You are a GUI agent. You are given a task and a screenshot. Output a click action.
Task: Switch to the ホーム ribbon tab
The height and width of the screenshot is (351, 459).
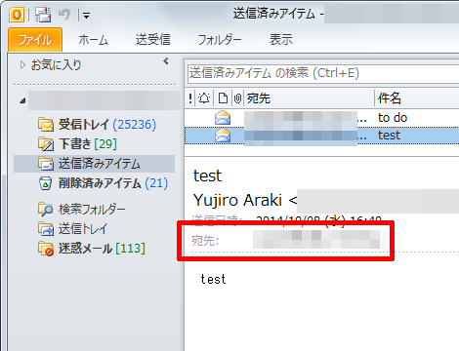[x=93, y=40]
